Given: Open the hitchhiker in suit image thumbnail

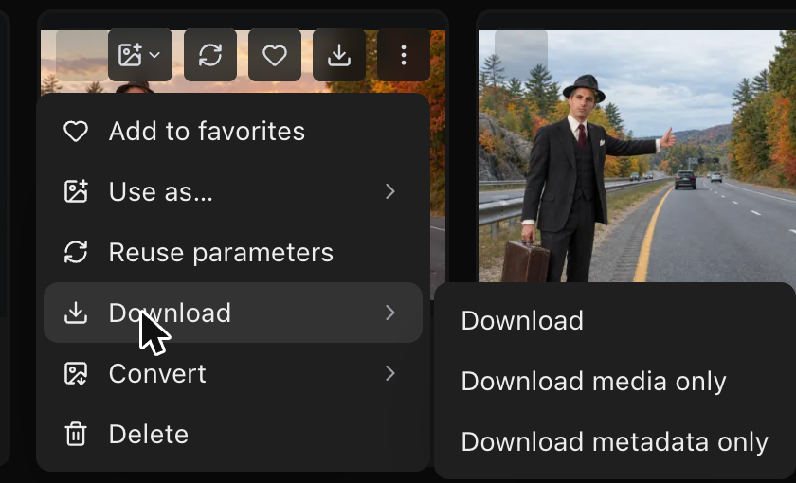Looking at the screenshot, I should pos(638,156).
